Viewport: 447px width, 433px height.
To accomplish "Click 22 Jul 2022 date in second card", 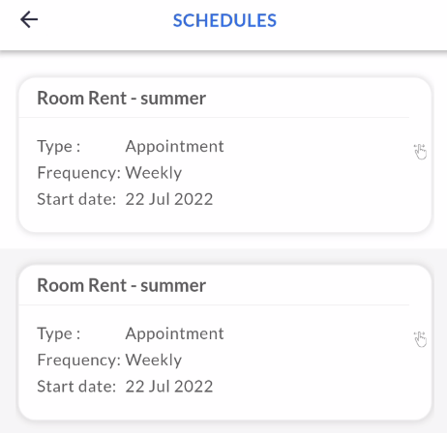I will pyautogui.click(x=169, y=387).
